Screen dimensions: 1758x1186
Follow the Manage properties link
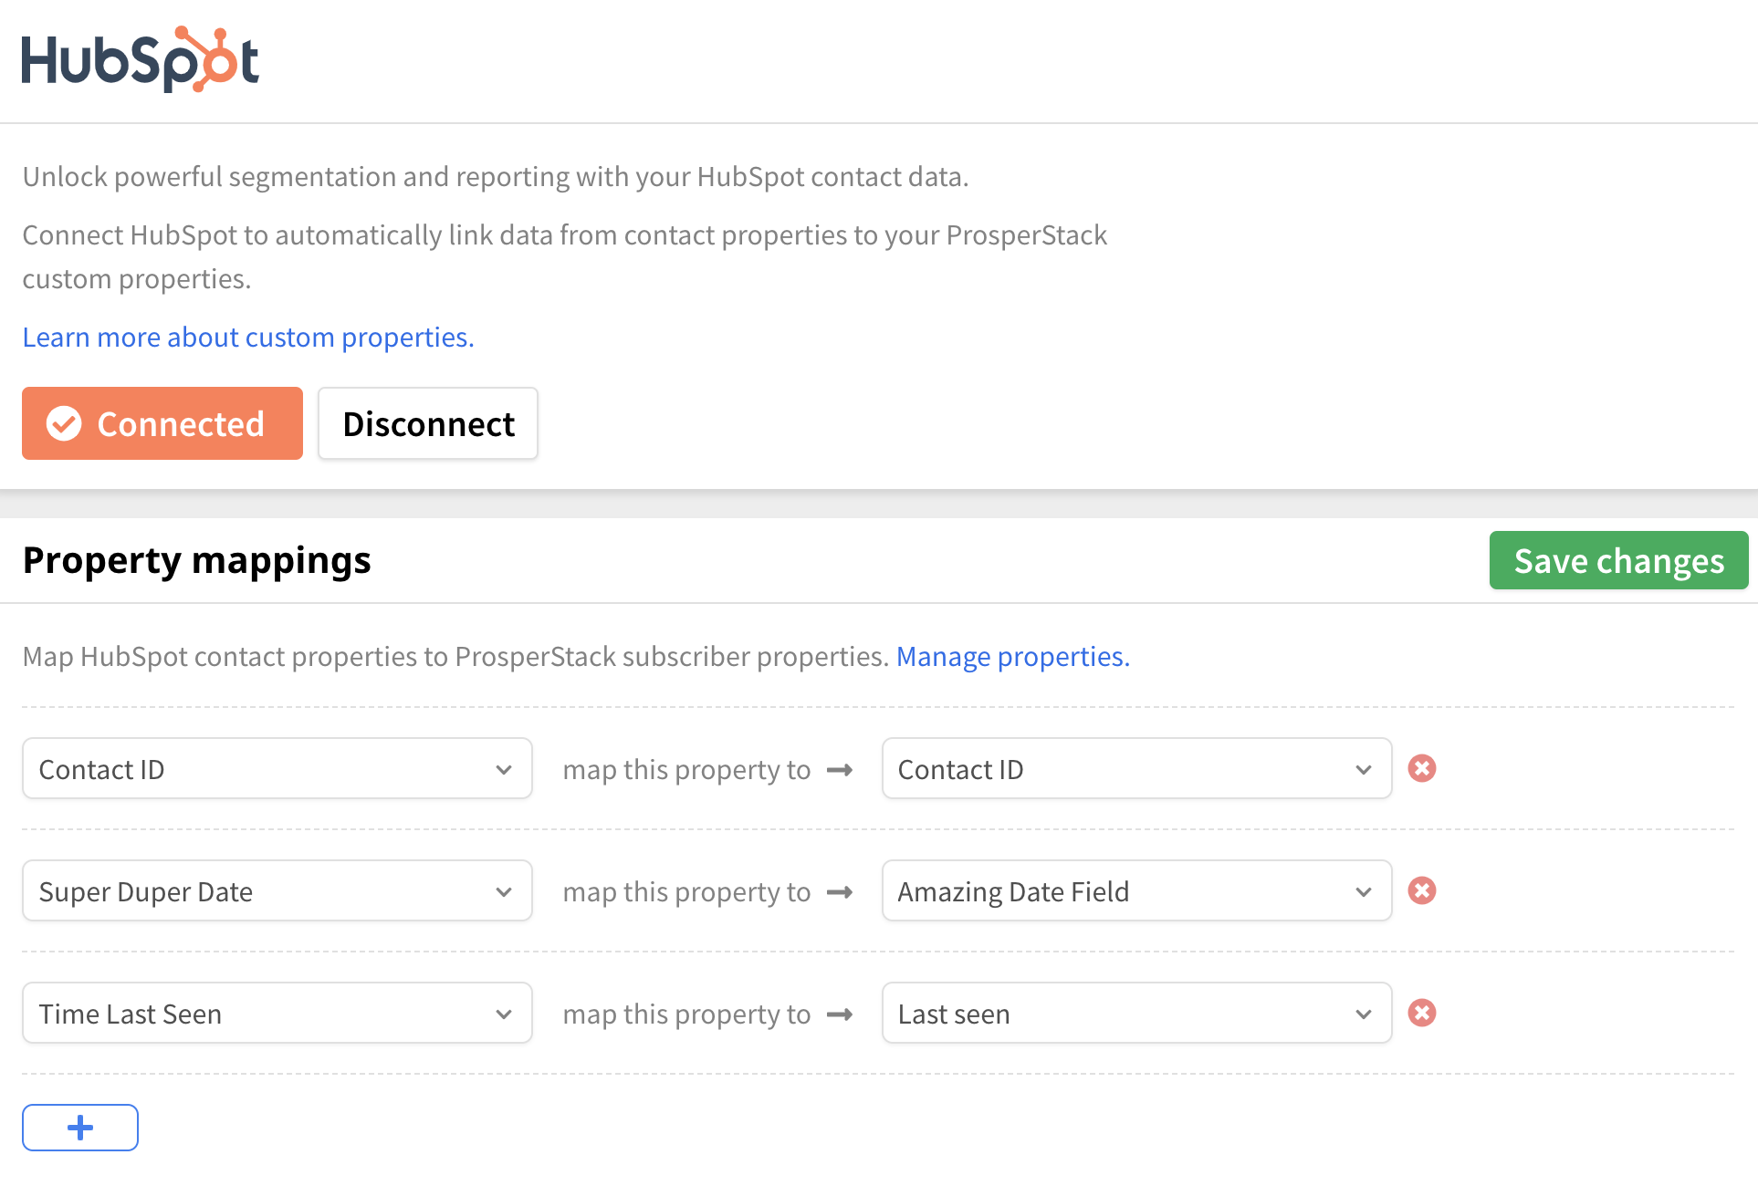[x=1012, y=657]
